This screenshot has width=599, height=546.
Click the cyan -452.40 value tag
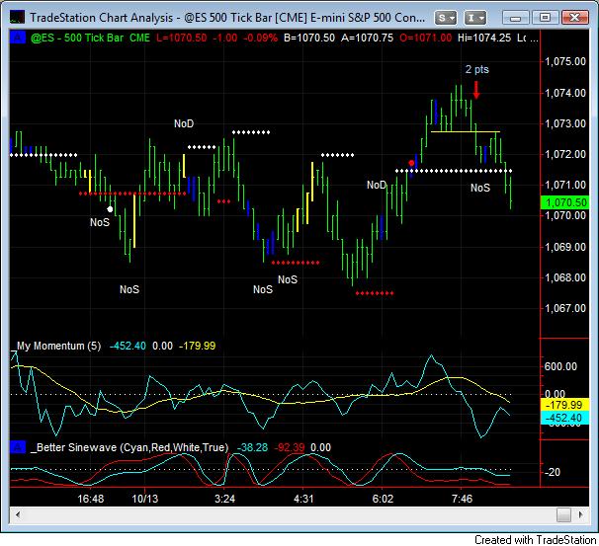(x=565, y=418)
